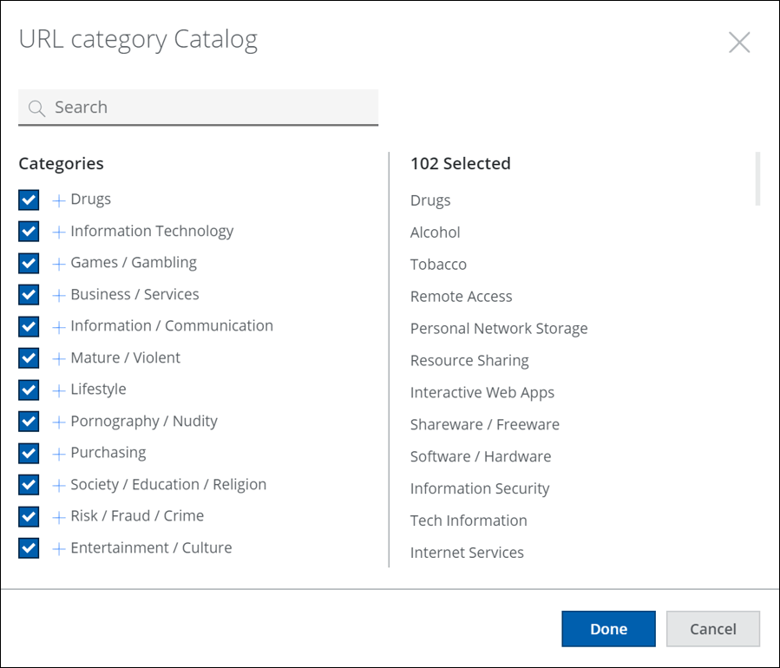Uncheck Society / Education / Religion checkbox

29,485
